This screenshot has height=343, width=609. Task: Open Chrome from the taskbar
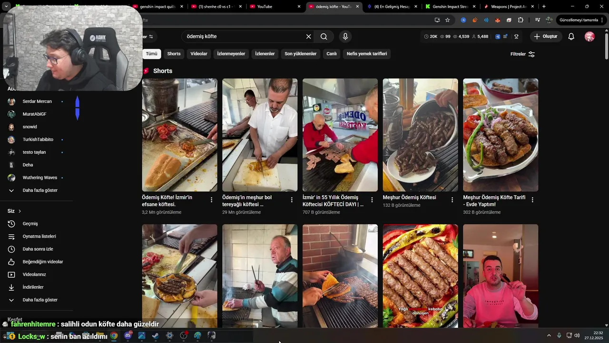pyautogui.click(x=114, y=335)
